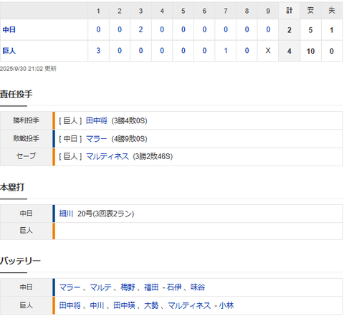Click 巨人 7th inning score of 1
The height and width of the screenshot is (316, 344).
[x=226, y=51]
